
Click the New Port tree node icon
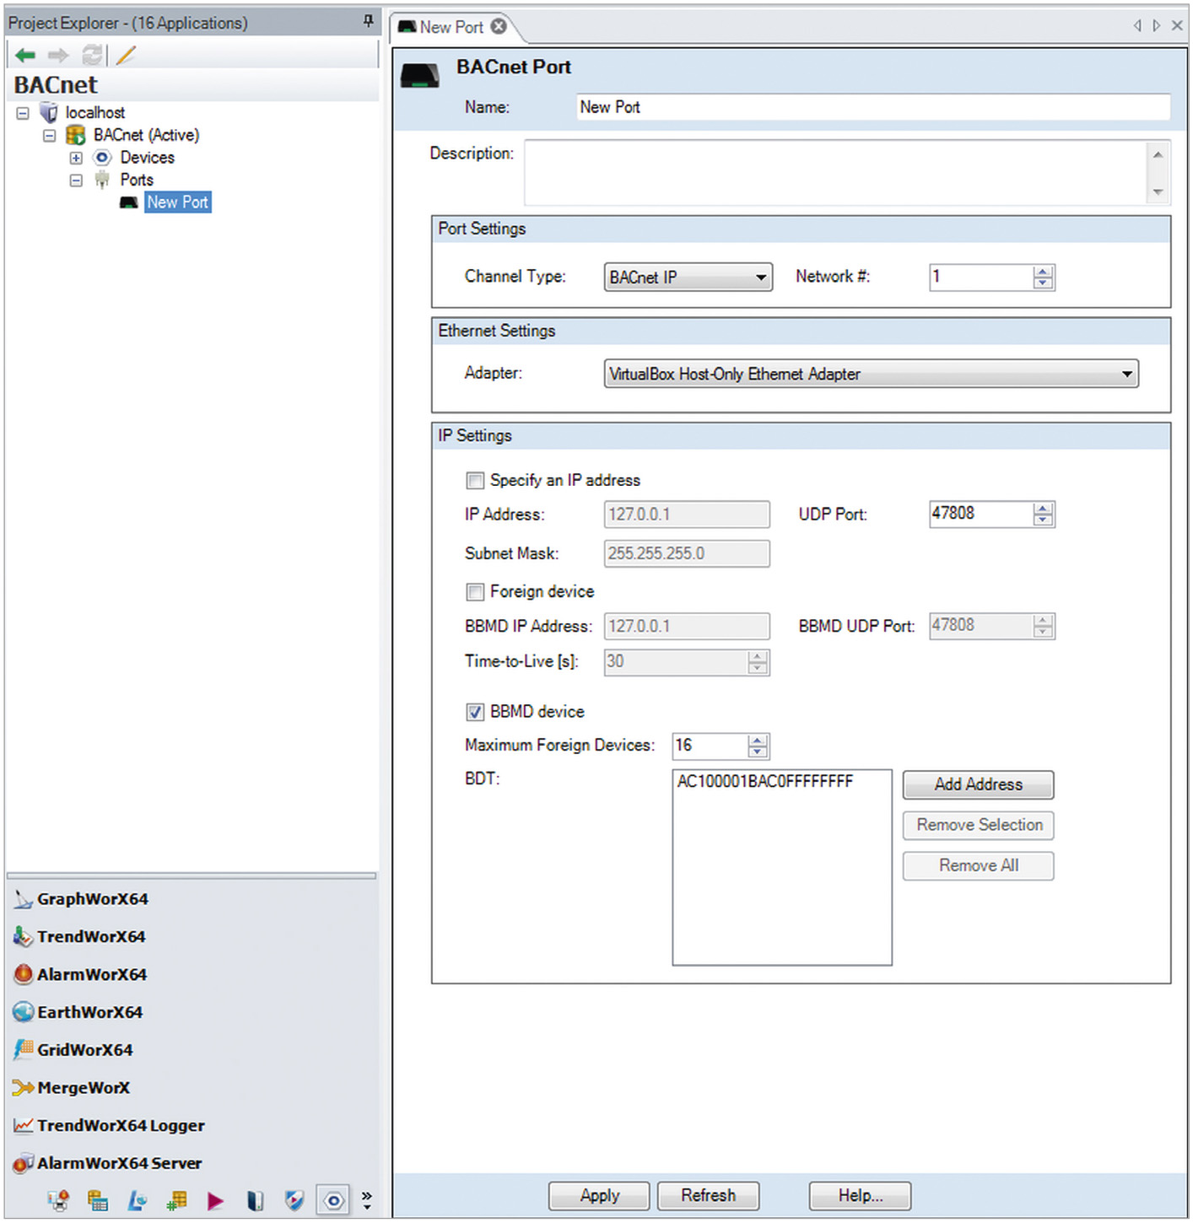coord(128,202)
